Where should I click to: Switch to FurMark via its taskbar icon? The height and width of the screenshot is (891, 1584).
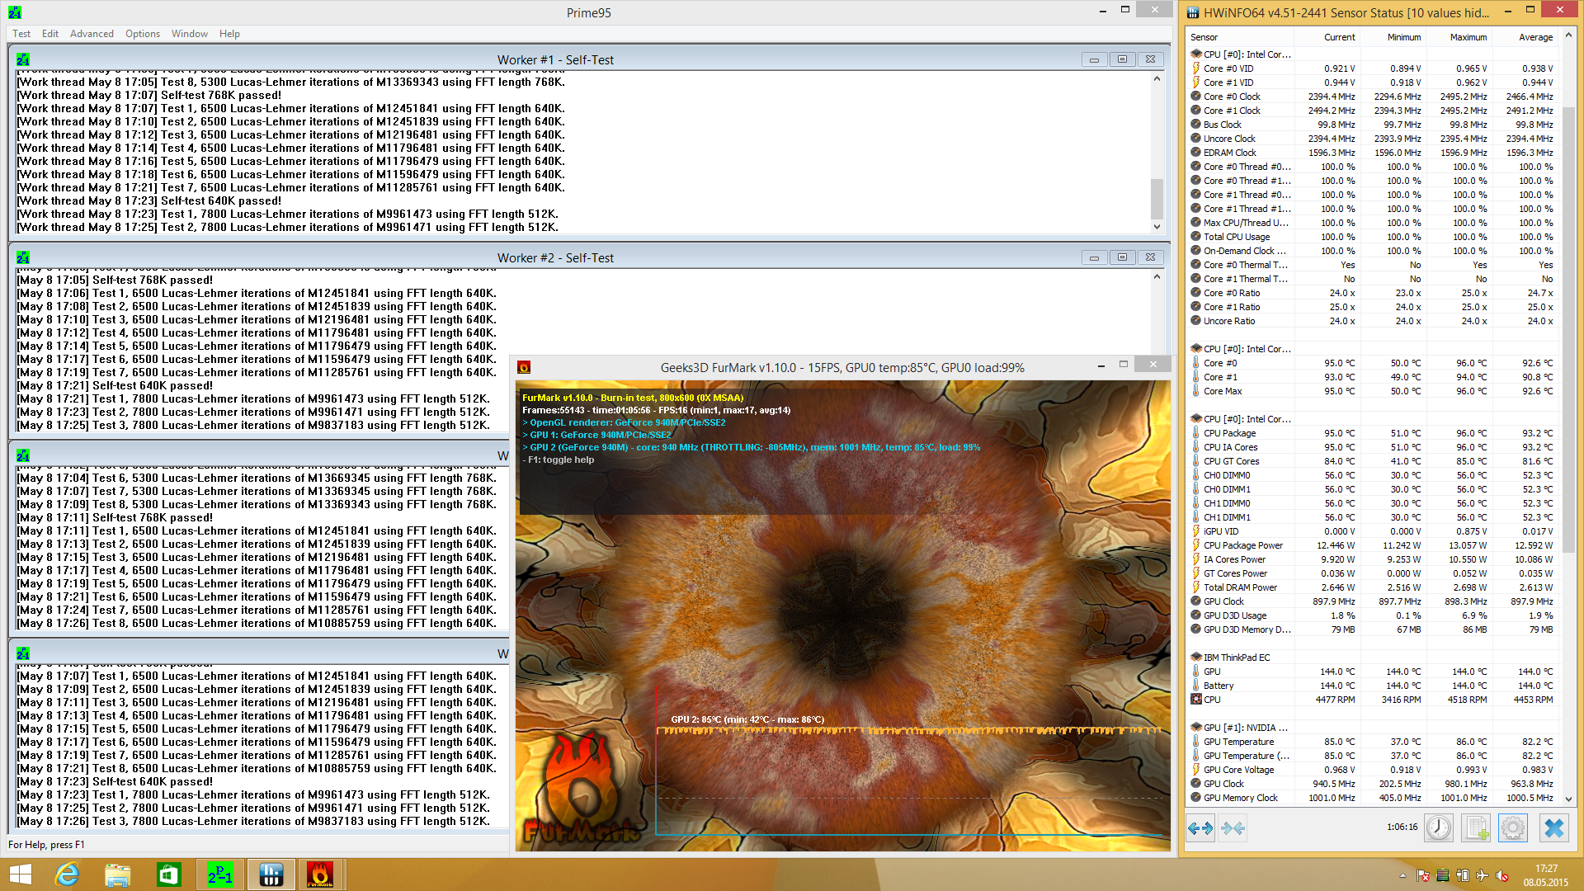[320, 874]
